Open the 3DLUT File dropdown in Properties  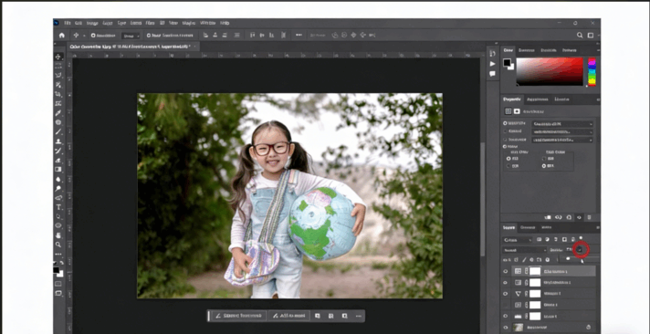pos(562,124)
